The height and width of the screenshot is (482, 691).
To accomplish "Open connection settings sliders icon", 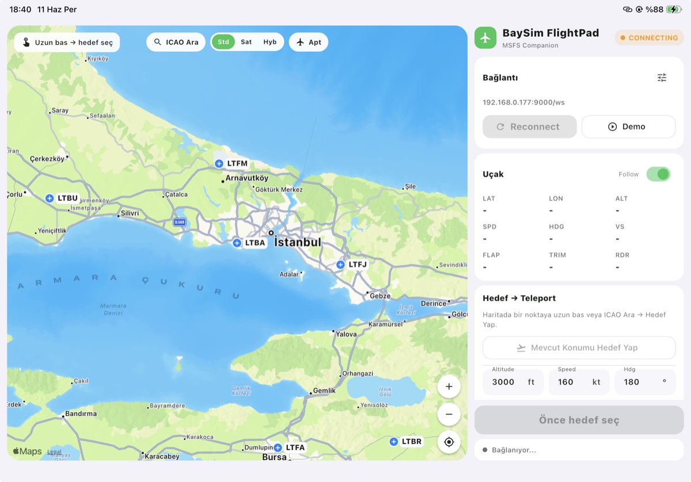I will point(662,78).
